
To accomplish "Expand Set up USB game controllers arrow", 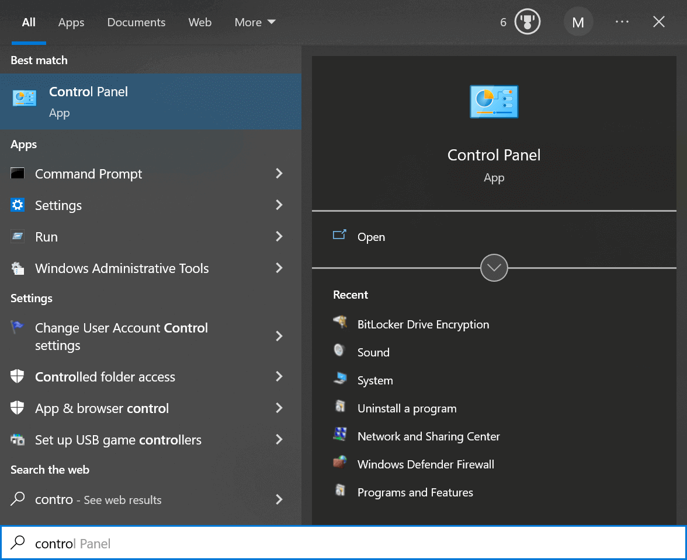I will click(279, 440).
